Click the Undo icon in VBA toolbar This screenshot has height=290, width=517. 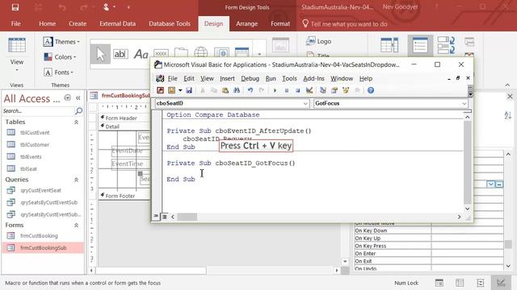pyautogui.click(x=250, y=90)
